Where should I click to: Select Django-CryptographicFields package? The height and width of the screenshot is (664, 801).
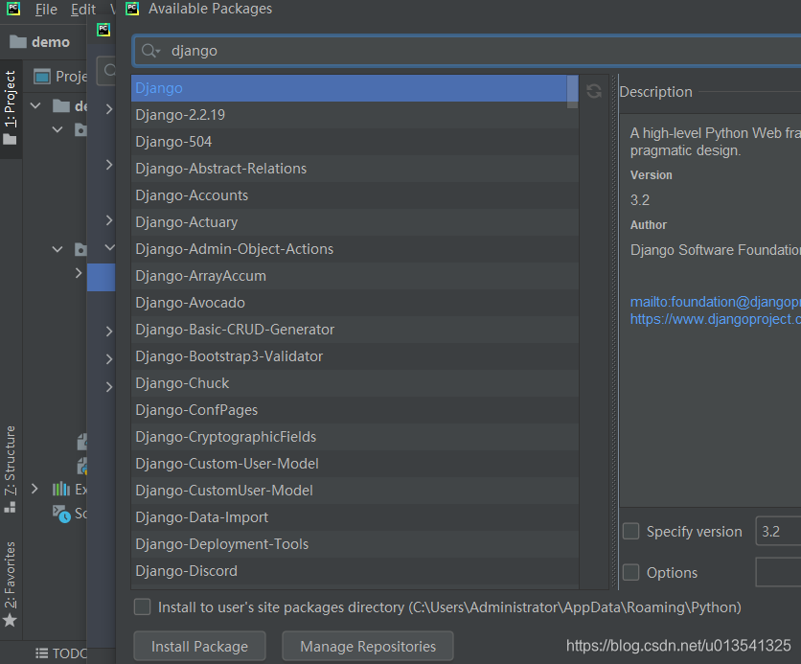pyautogui.click(x=355, y=437)
